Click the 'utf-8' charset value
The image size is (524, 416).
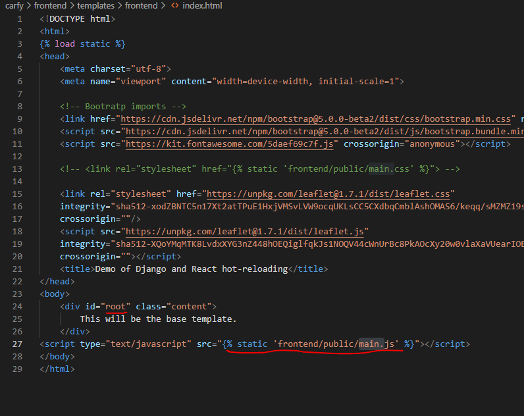click(148, 69)
